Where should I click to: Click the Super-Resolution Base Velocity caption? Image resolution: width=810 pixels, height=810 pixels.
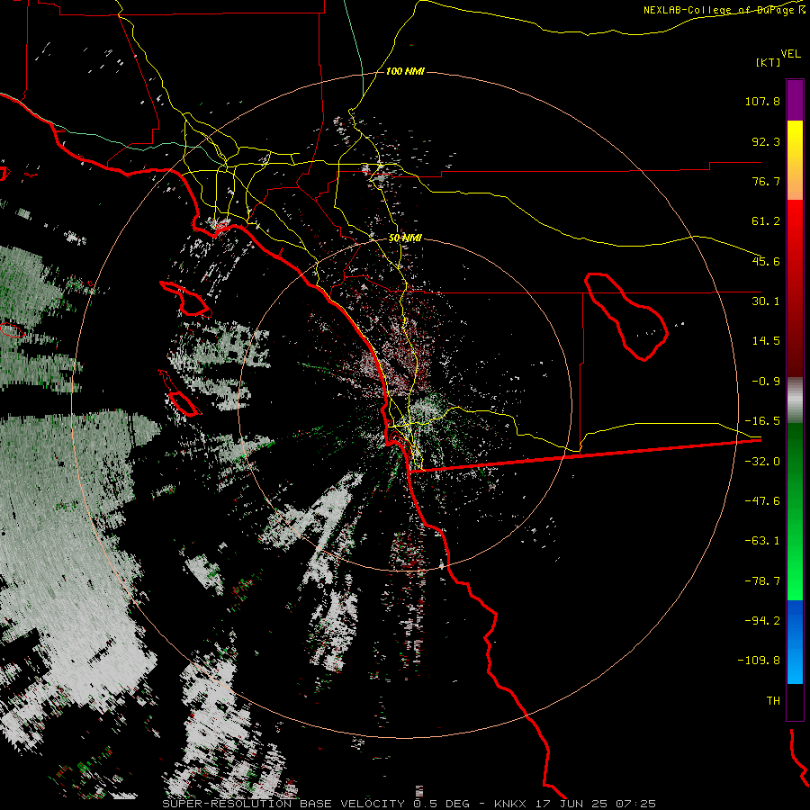(409, 804)
